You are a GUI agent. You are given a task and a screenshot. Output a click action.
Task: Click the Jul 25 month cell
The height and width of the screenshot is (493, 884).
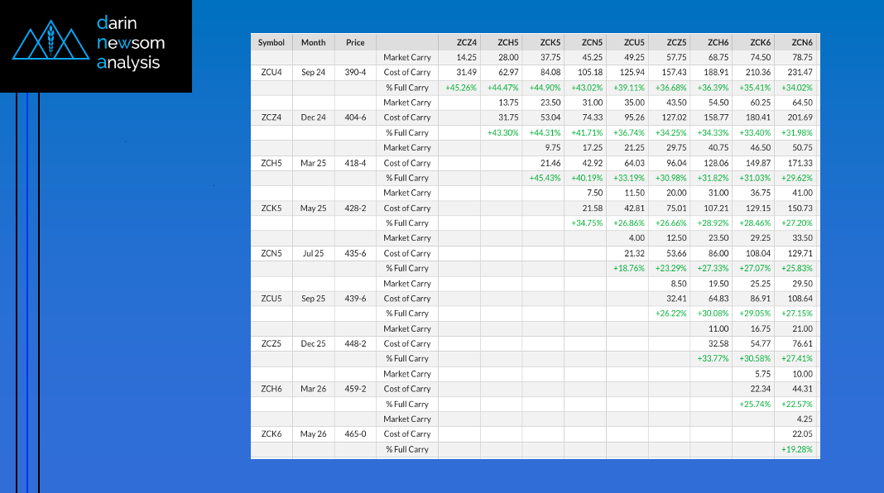click(314, 253)
